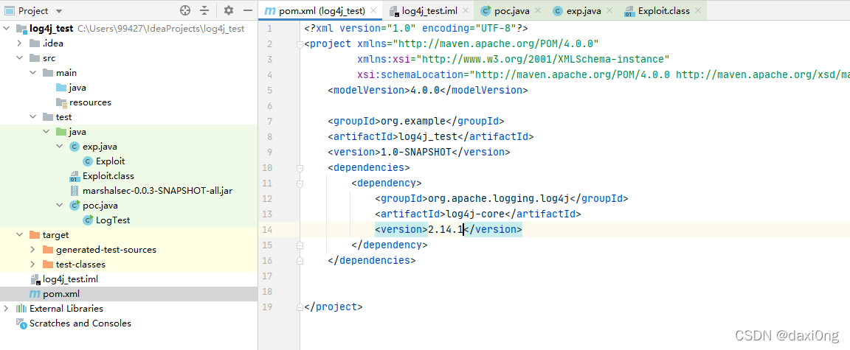Click the Scratches and Consoles icon
This screenshot has width=850, height=350.
21,323
